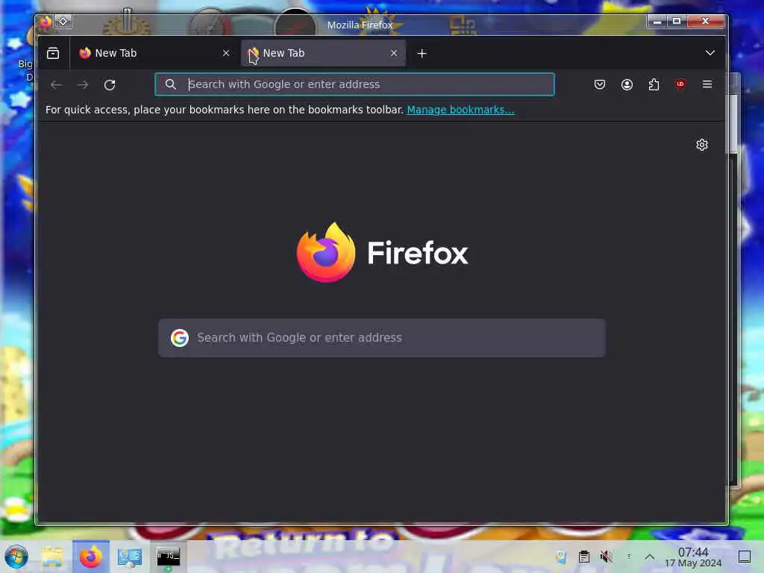Select the Firefox taskbar icon
Screen dimensions: 764x573
tap(90, 557)
